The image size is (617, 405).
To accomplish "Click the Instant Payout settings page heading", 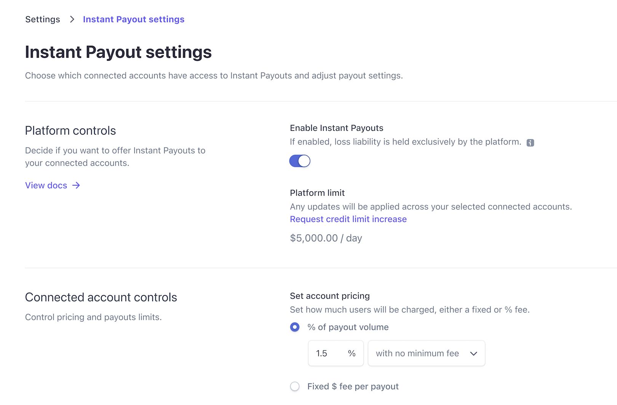I will [118, 52].
